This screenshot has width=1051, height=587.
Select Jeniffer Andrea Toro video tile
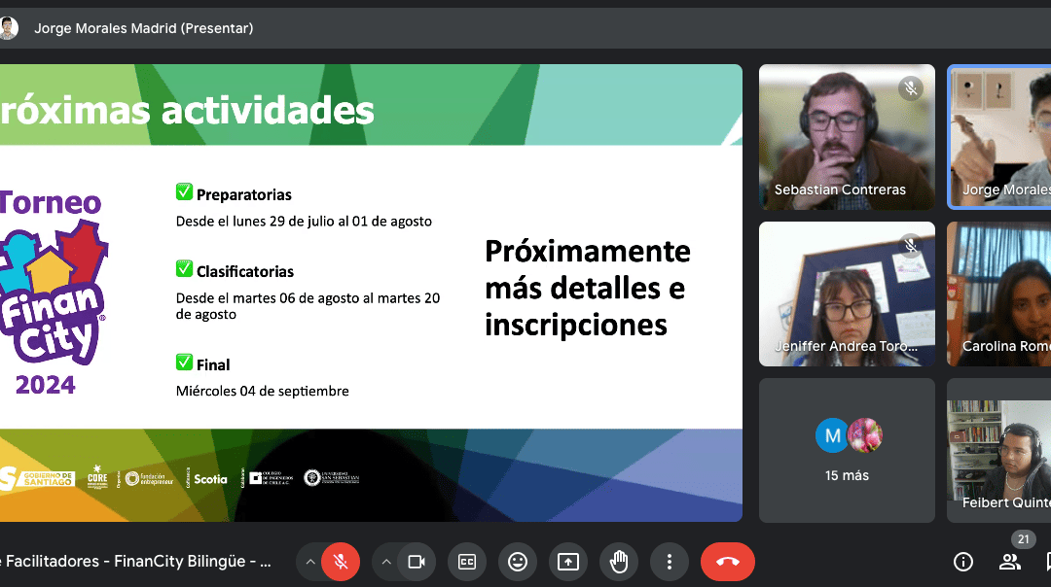[x=847, y=293]
